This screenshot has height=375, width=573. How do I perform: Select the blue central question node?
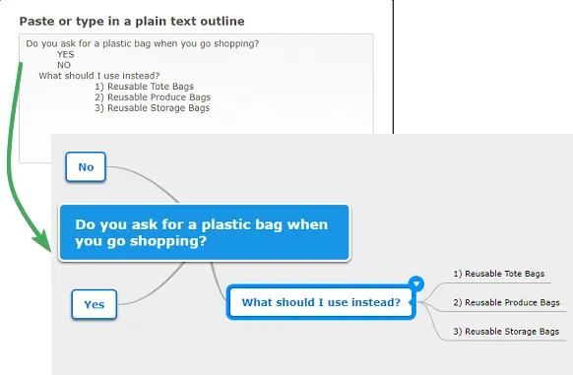204,232
